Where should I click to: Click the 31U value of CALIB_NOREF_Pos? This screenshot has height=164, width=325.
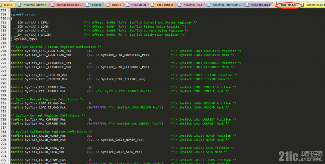90,136
